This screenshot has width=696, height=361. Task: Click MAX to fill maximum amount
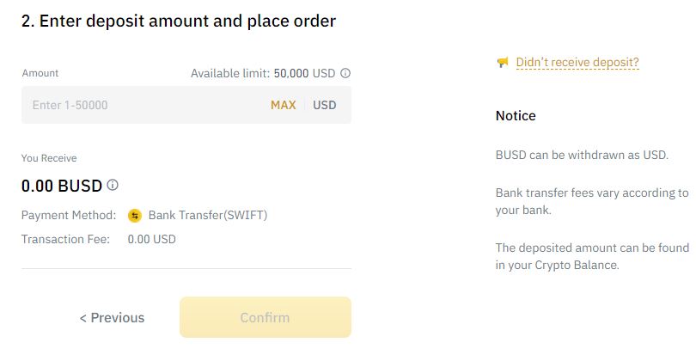pyautogui.click(x=284, y=105)
